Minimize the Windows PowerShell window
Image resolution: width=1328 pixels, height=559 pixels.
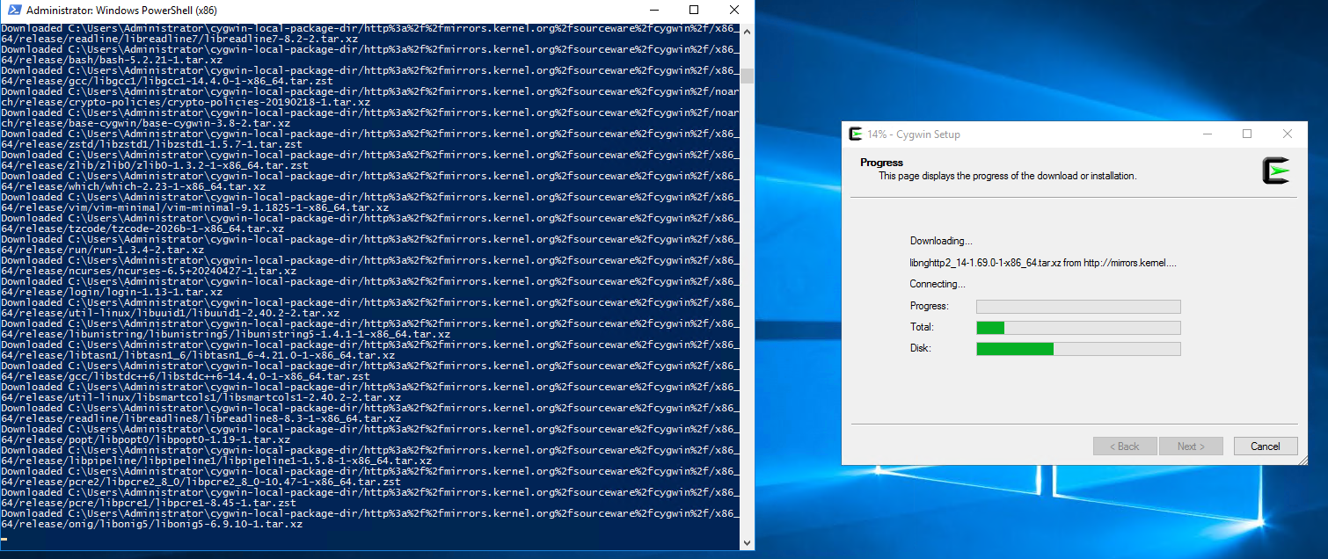click(x=653, y=11)
